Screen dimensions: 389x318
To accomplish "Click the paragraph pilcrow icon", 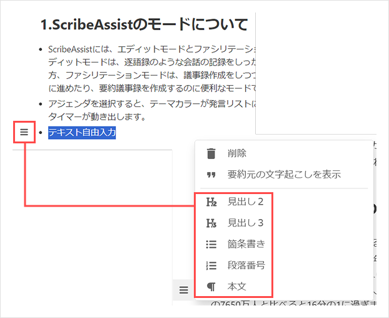I will pos(211,287).
